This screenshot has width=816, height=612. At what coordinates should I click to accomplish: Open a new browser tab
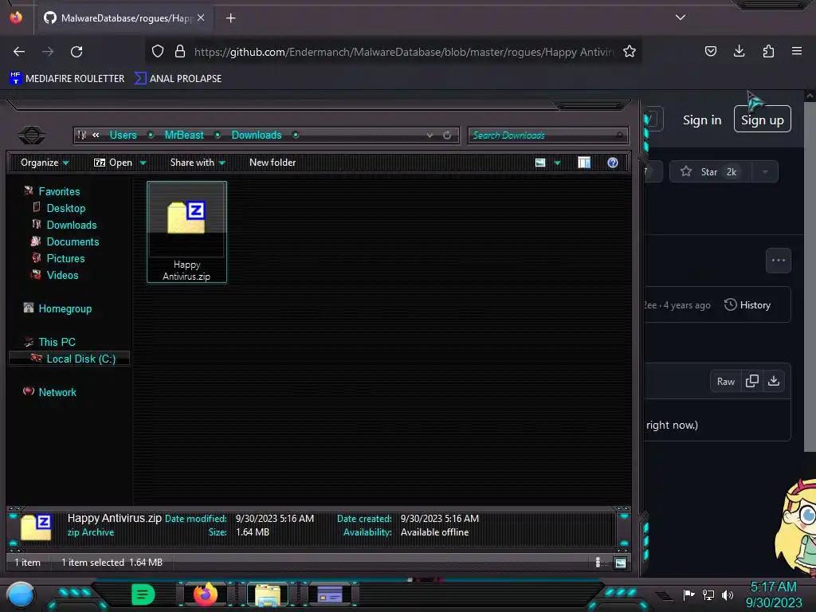230,18
